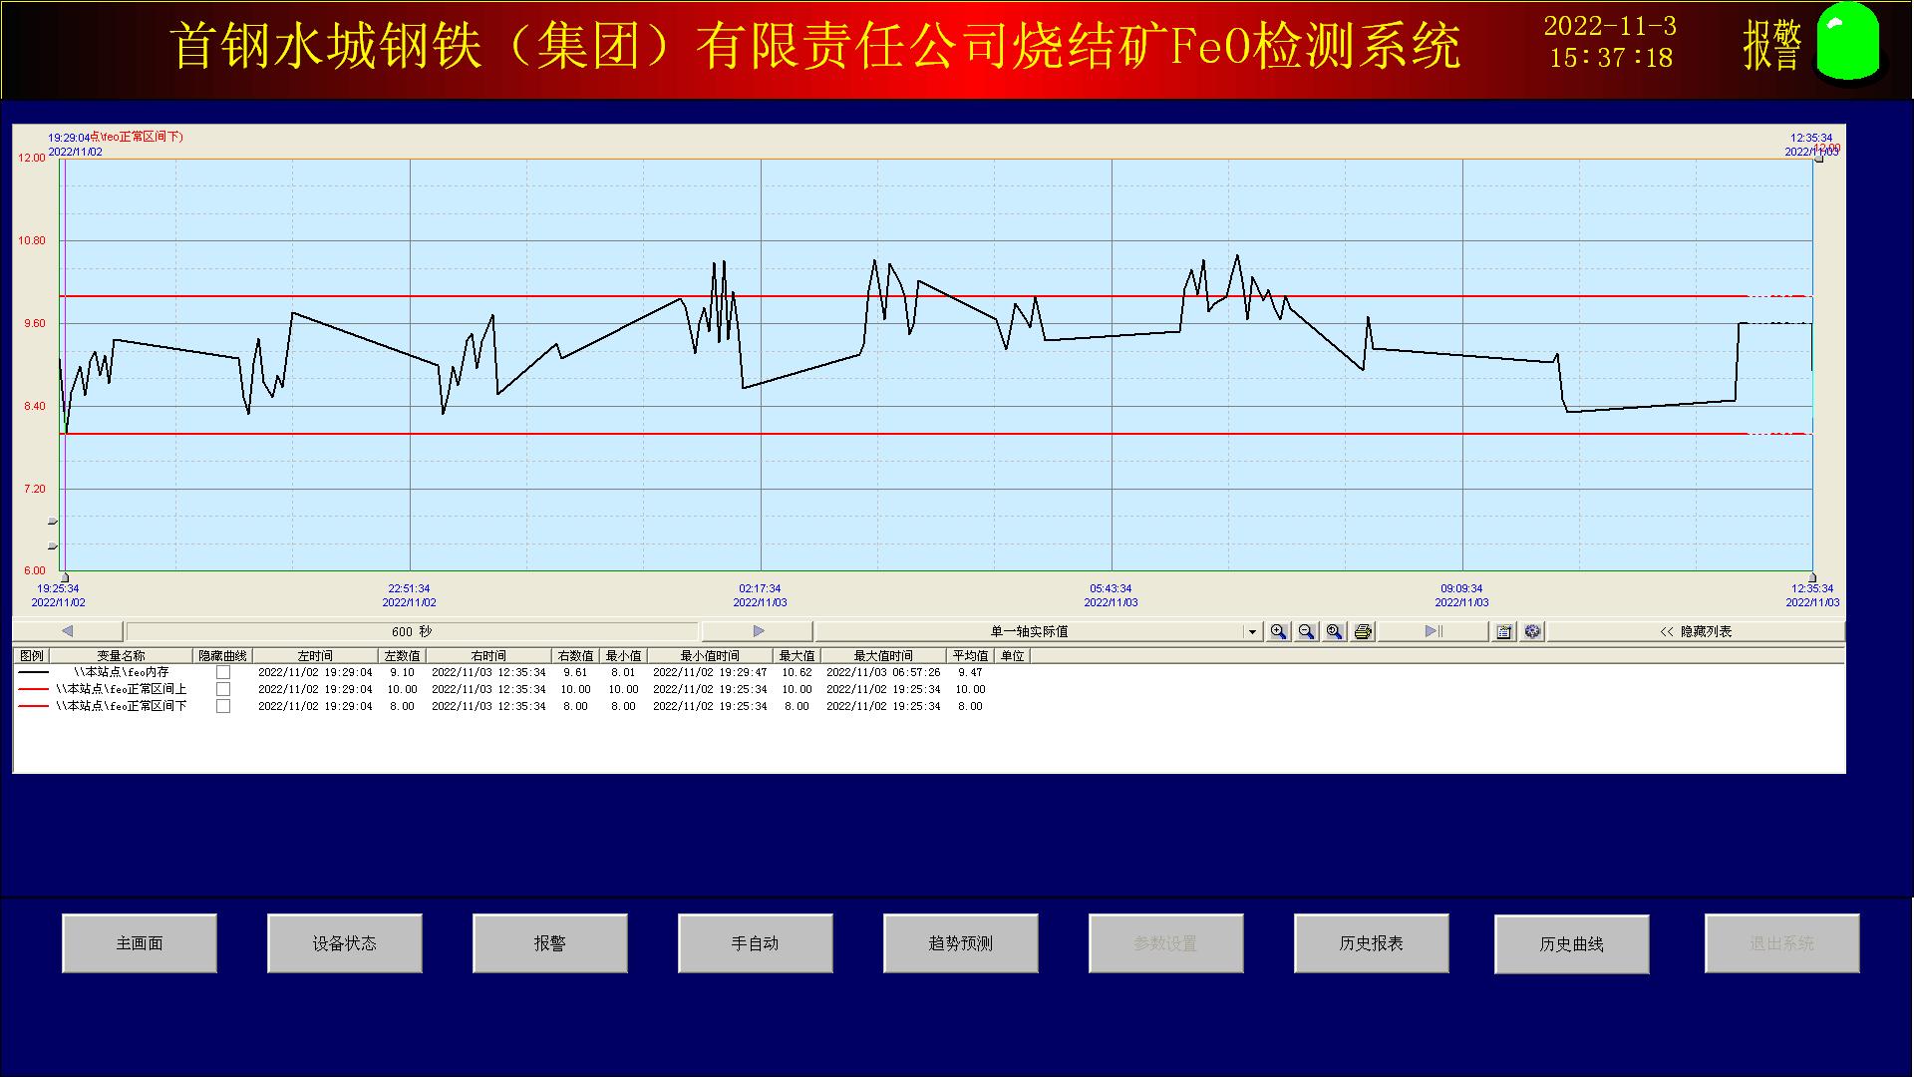Open 设备状态 device status page
This screenshot has height=1077, width=1914.
345,943
